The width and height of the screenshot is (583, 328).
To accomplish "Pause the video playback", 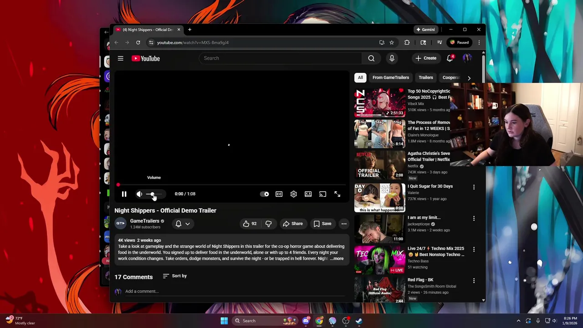I will click(x=124, y=194).
